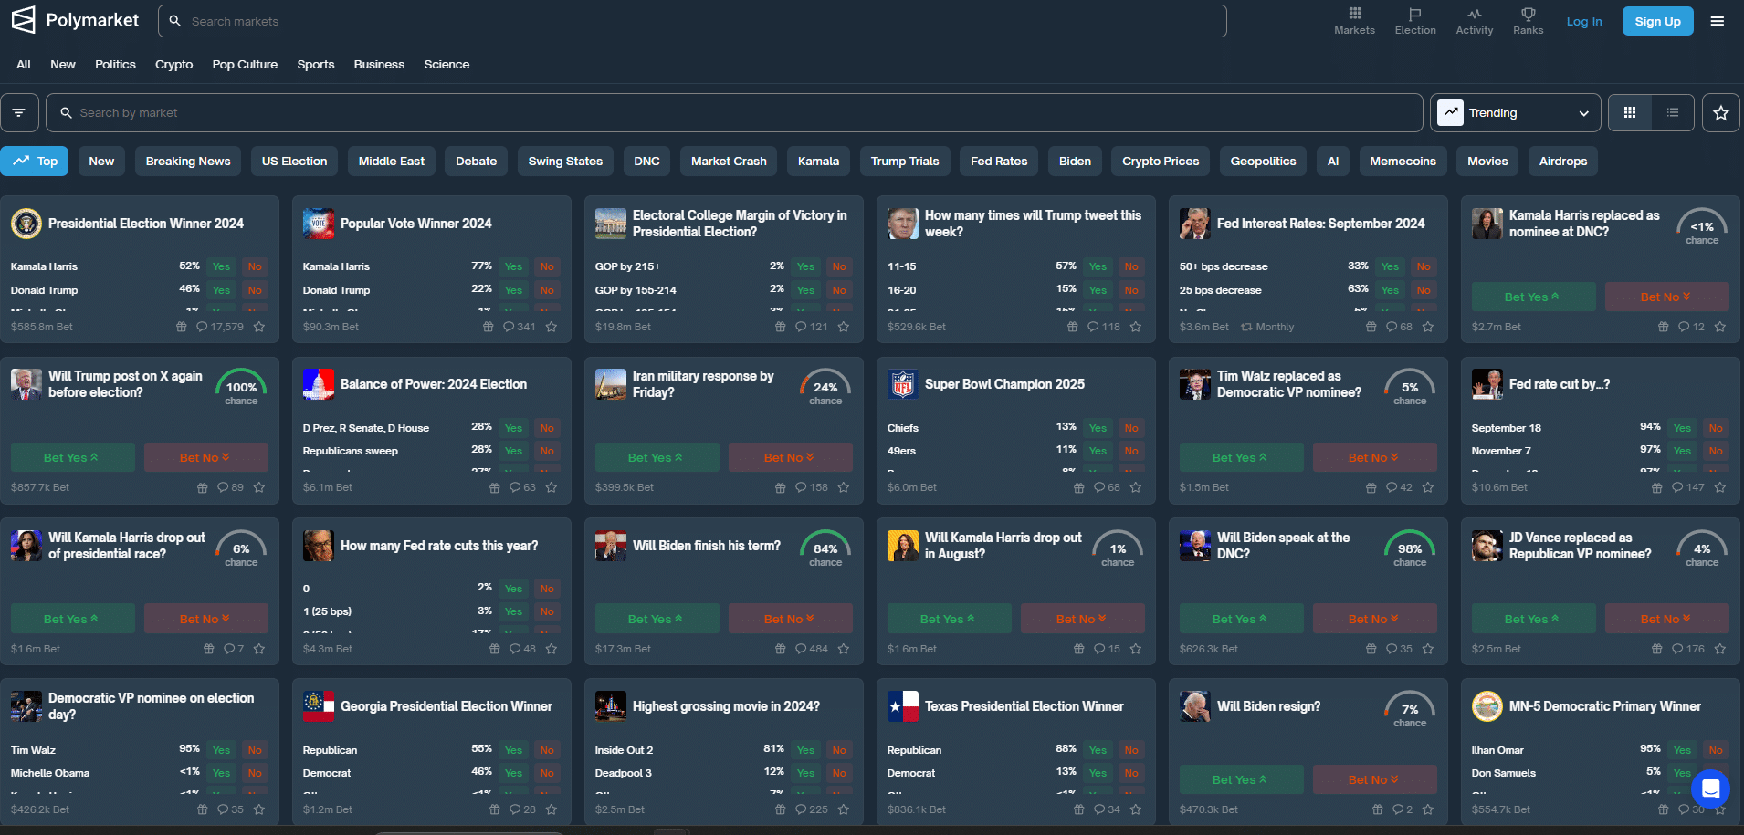Select the Crypto category
Screen dimensions: 1744x835
point(173,64)
